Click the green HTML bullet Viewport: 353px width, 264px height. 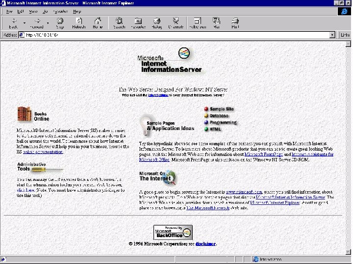coord(206,129)
